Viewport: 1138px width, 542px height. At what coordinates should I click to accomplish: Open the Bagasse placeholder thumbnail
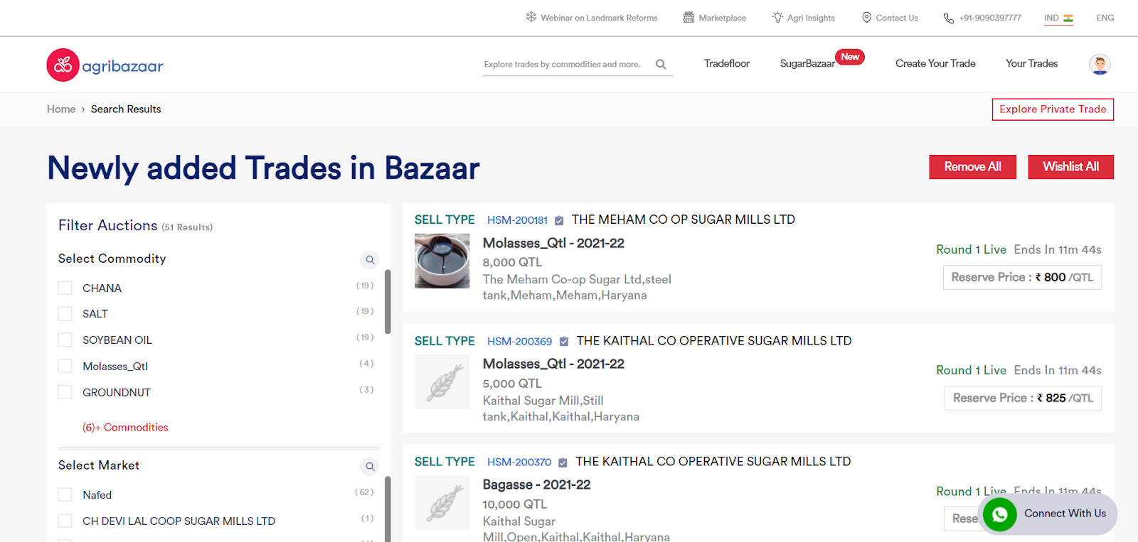tap(442, 502)
